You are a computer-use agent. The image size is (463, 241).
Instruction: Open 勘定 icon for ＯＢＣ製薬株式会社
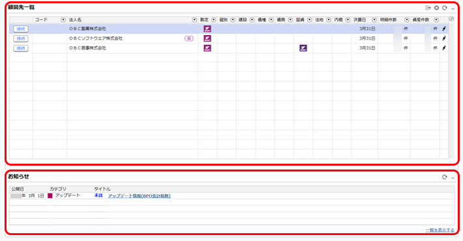pos(207,29)
